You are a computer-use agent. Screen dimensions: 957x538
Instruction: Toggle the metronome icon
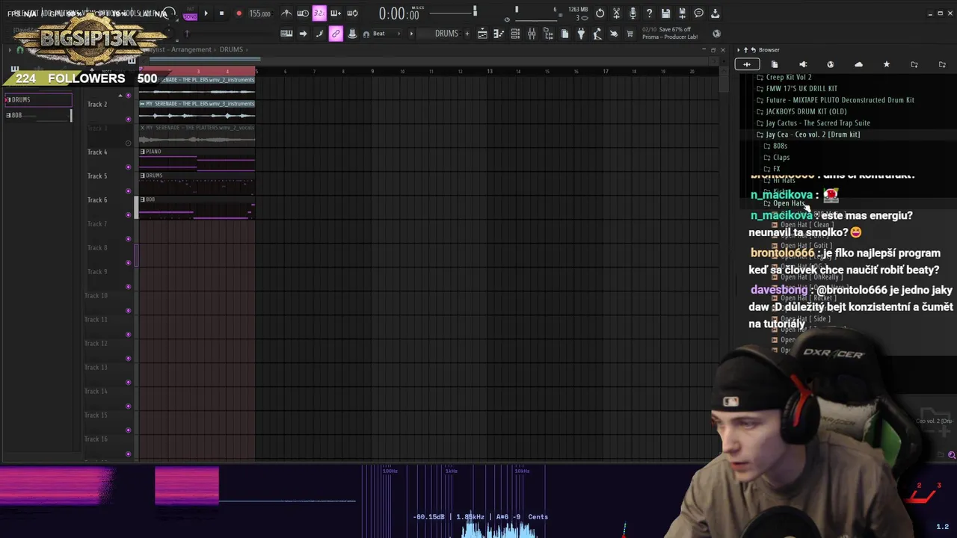tap(286, 13)
